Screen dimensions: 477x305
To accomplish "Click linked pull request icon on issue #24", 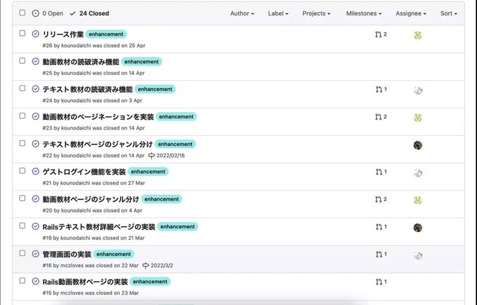I will (x=378, y=90).
